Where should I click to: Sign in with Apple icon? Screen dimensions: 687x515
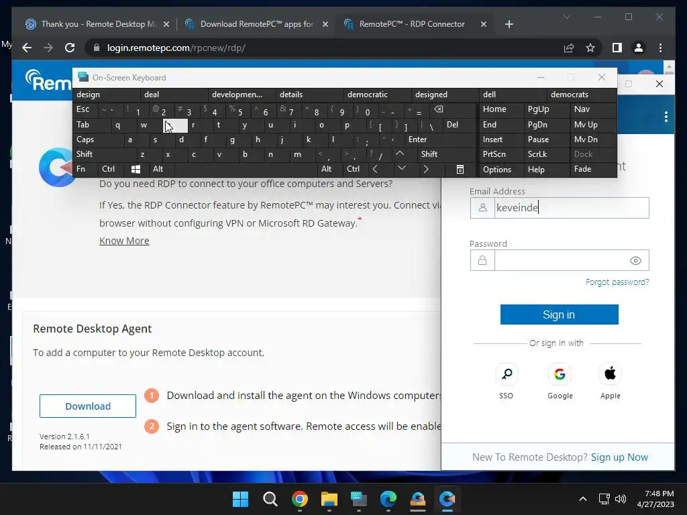point(610,374)
